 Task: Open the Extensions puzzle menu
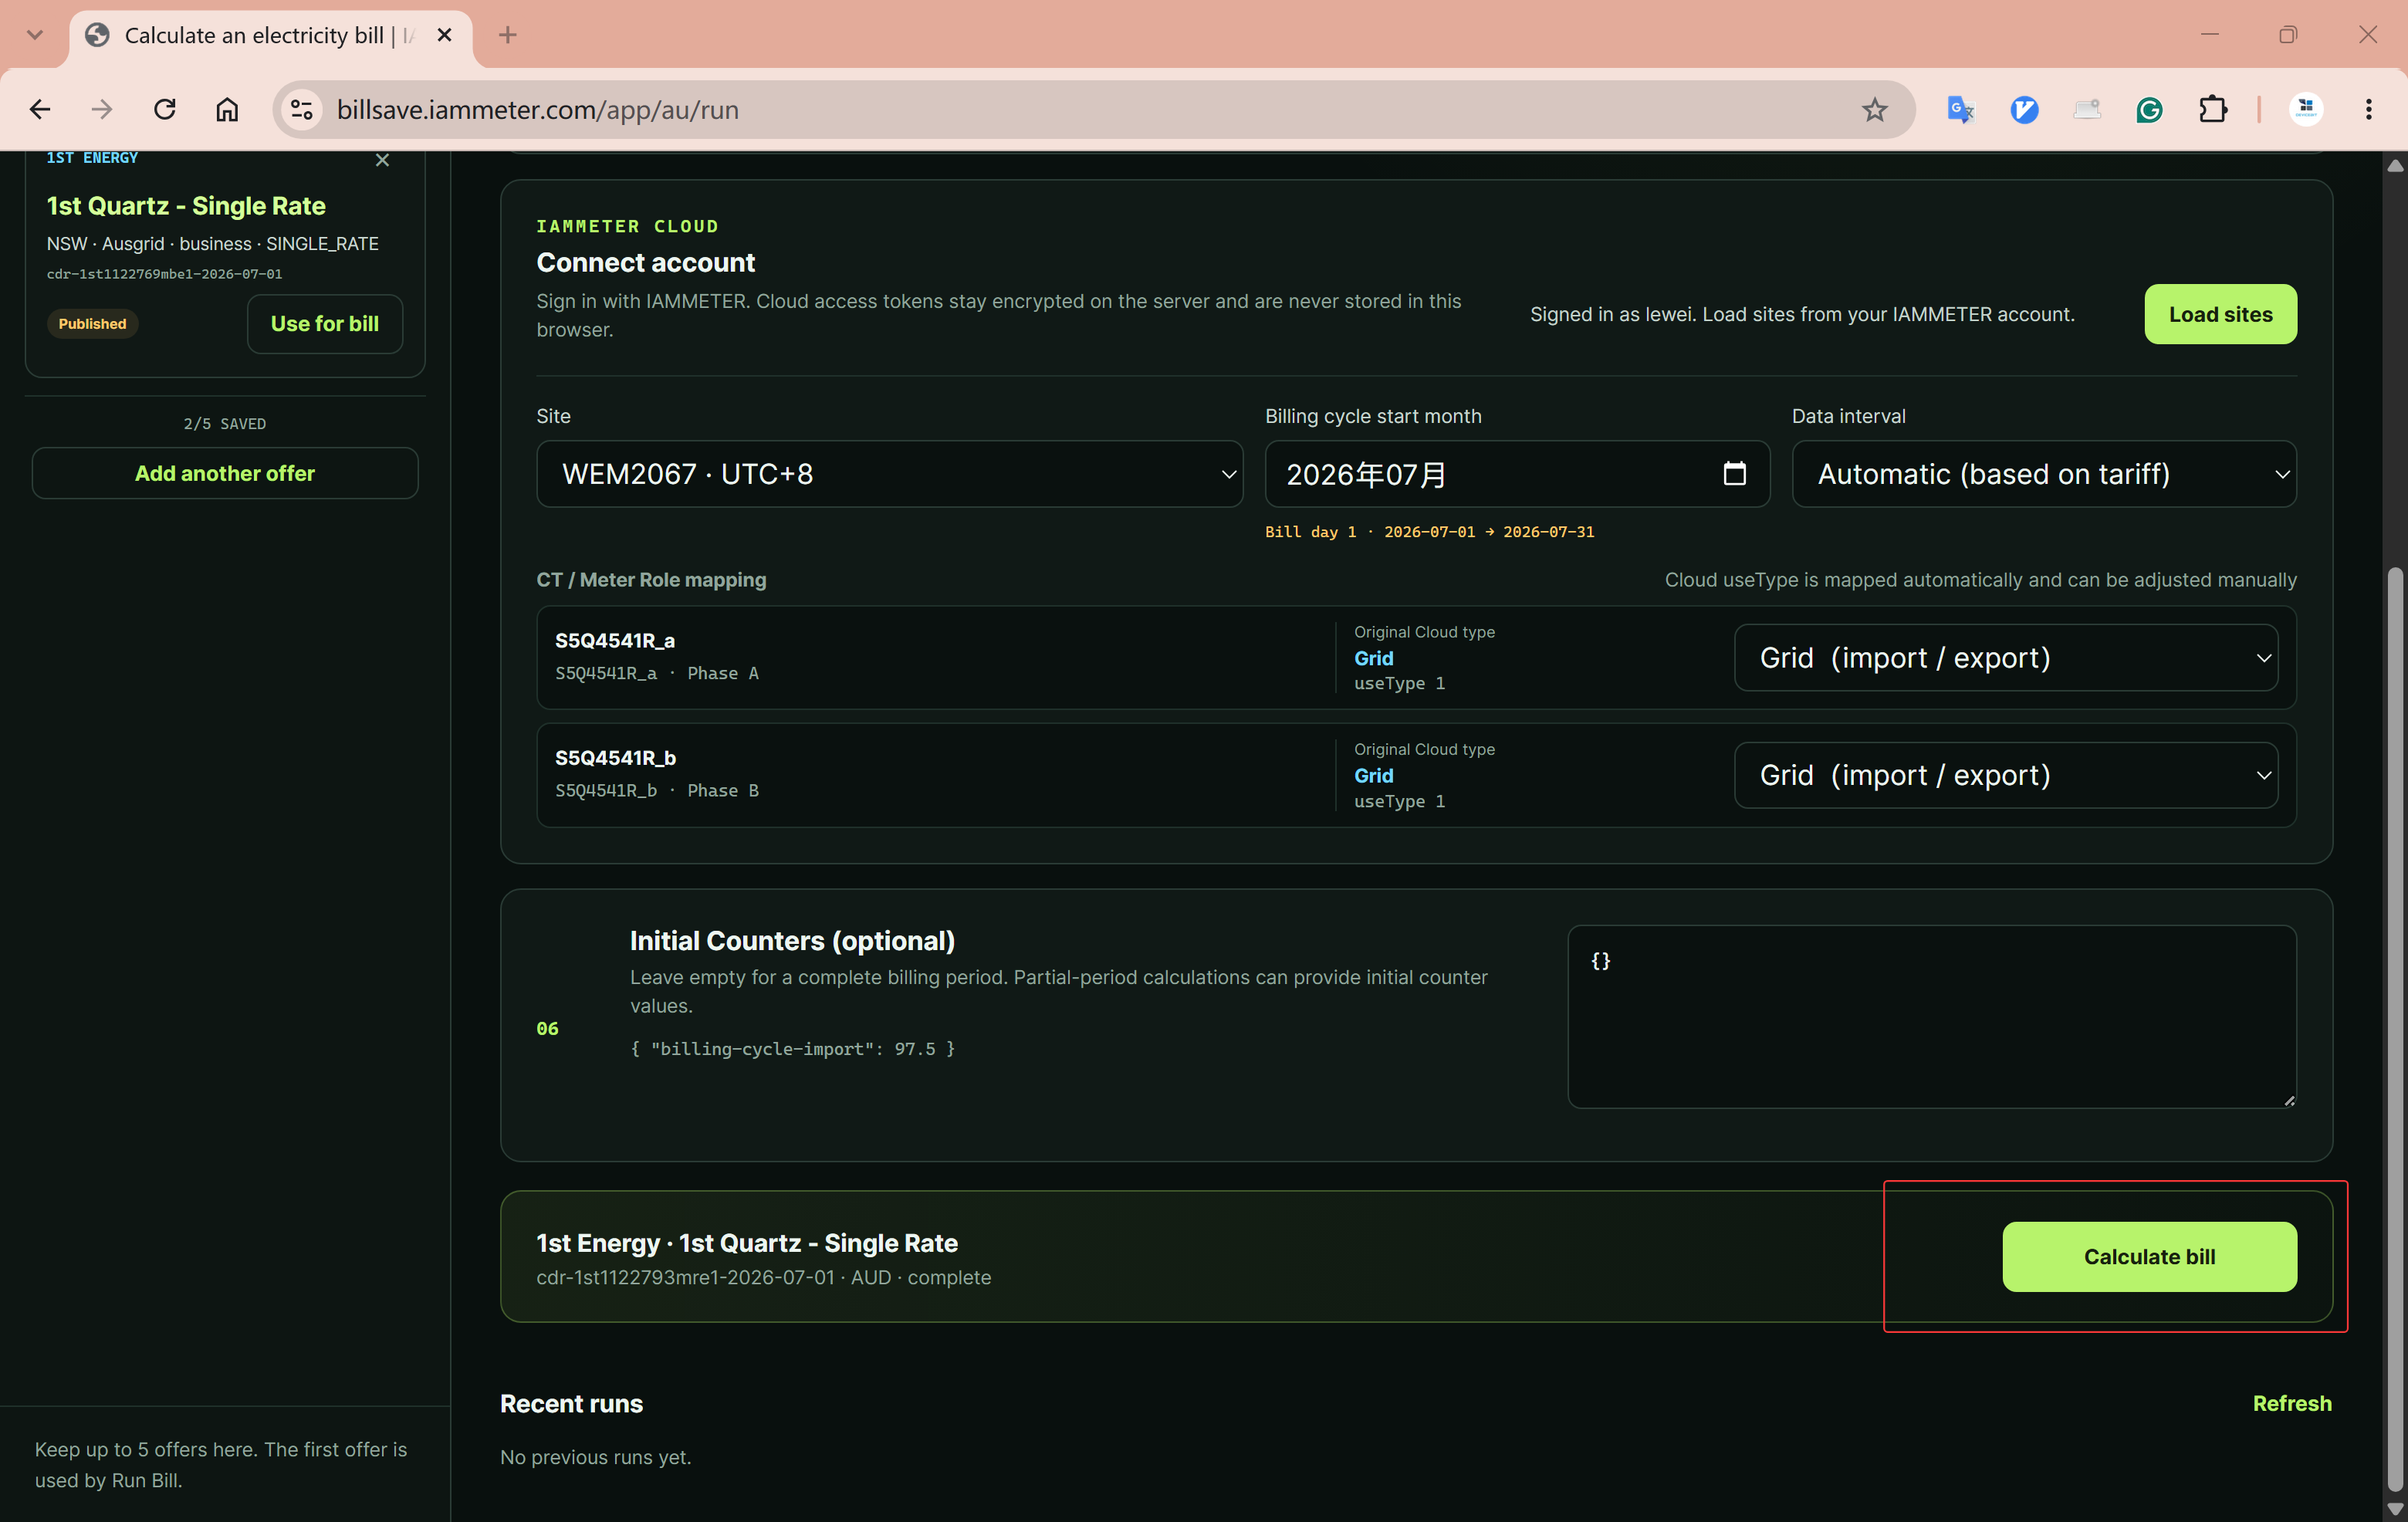point(2213,110)
